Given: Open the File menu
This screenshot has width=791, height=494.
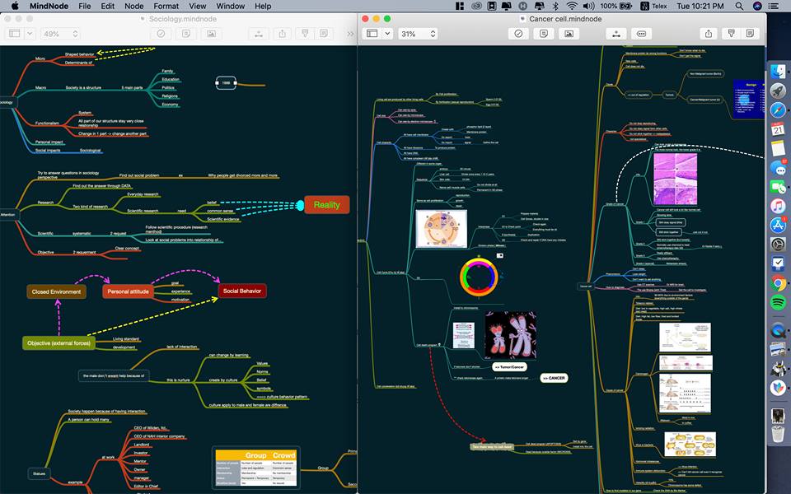Looking at the screenshot, I should click(x=85, y=6).
